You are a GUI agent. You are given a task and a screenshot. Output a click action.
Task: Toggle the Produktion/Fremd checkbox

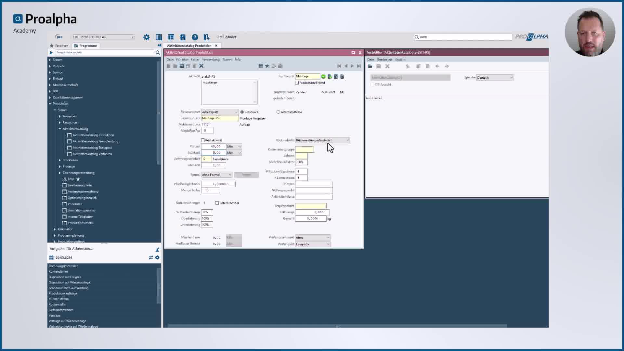[x=297, y=83]
